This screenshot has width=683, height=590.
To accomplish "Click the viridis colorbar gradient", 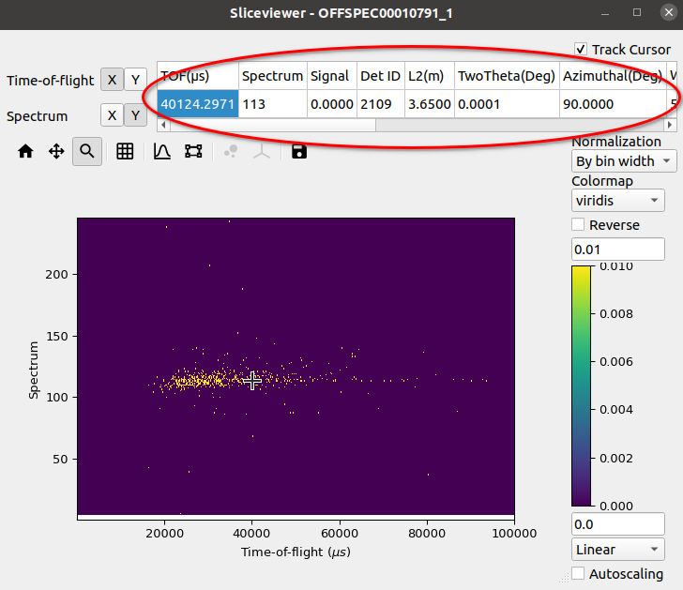I will click(x=581, y=385).
